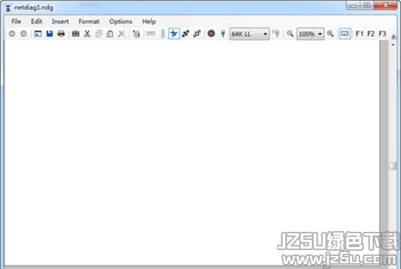
Task: Click the forward arrow toolbar icon
Action: tap(23, 34)
